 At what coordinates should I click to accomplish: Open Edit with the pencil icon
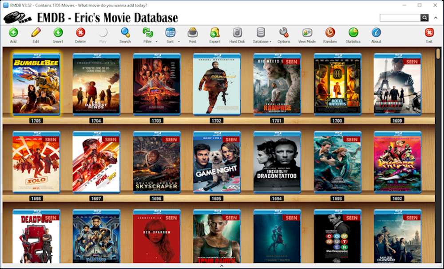tap(36, 32)
